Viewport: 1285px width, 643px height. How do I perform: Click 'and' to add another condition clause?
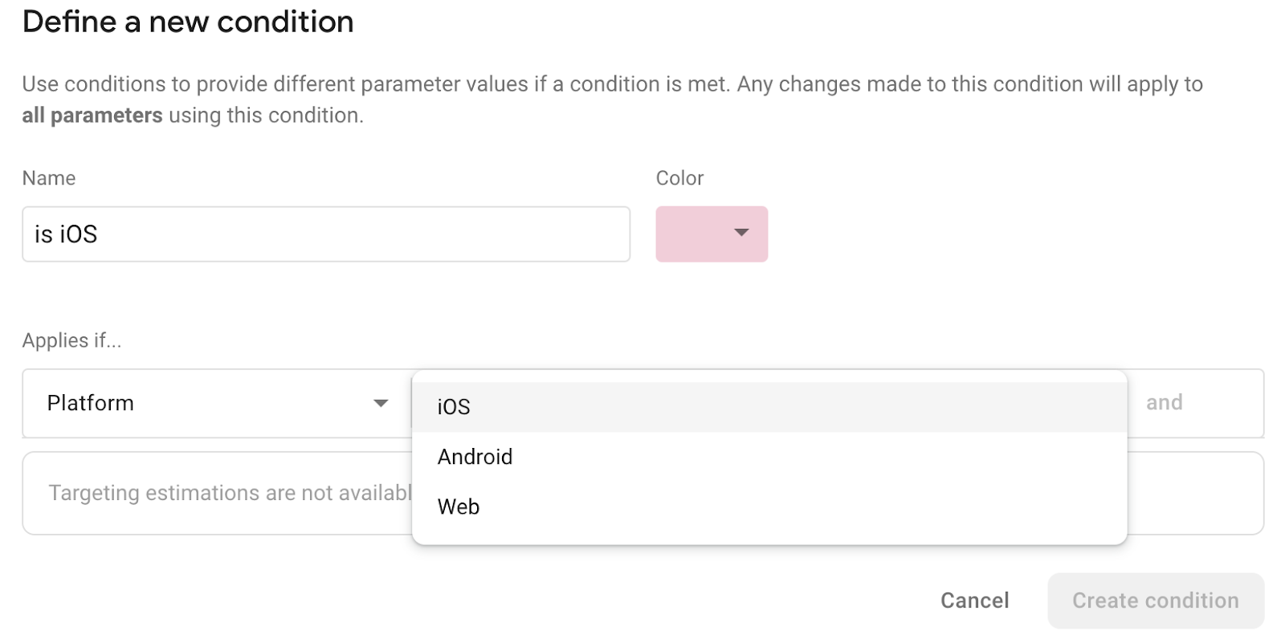tap(1164, 403)
